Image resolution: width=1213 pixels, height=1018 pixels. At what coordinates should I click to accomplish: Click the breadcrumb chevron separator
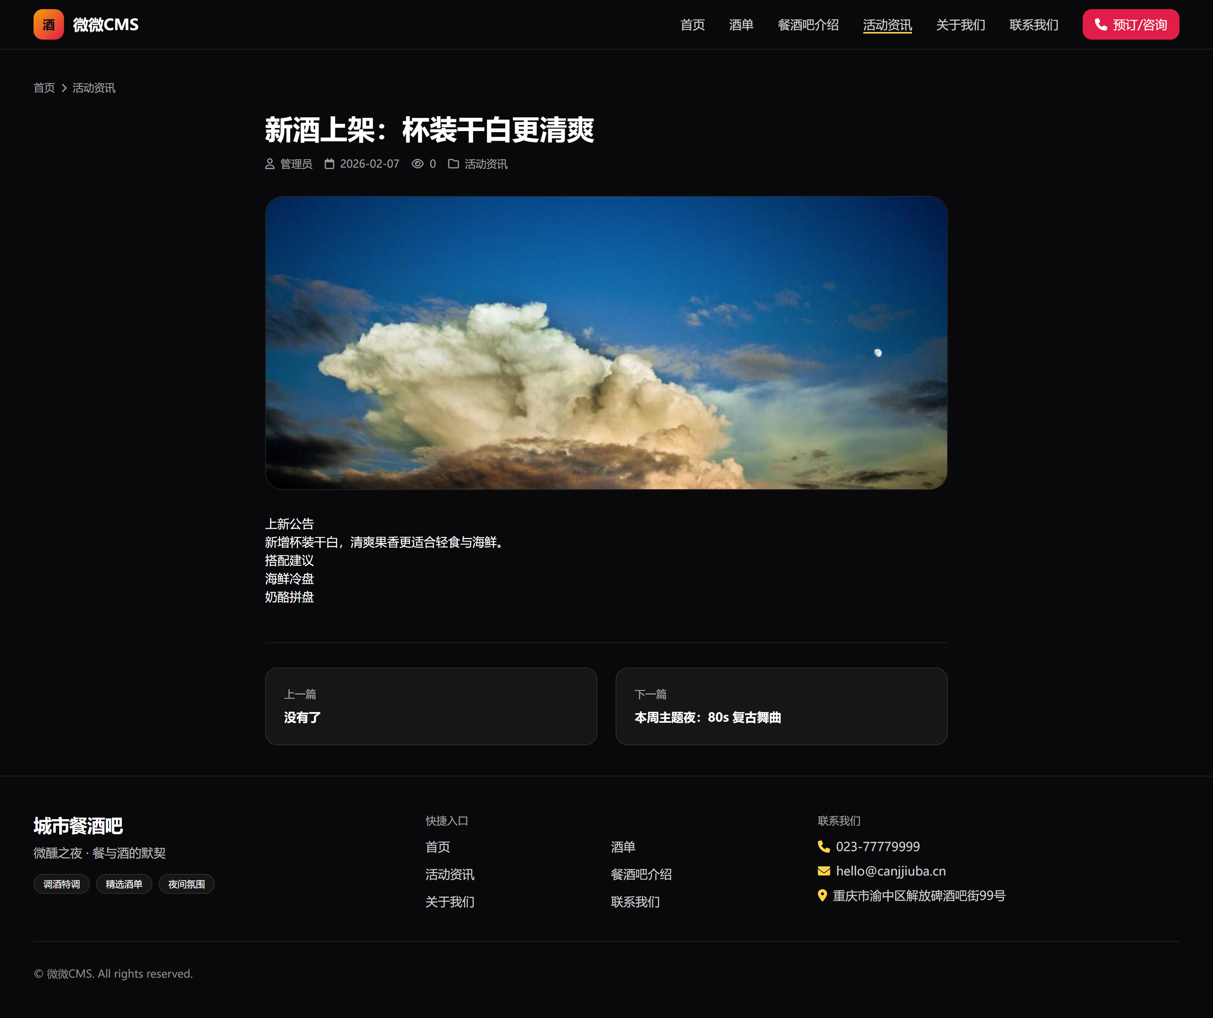coord(64,88)
